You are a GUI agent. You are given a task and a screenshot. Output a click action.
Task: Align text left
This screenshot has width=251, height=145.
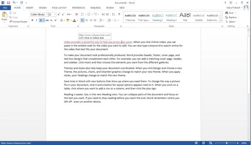82,20
